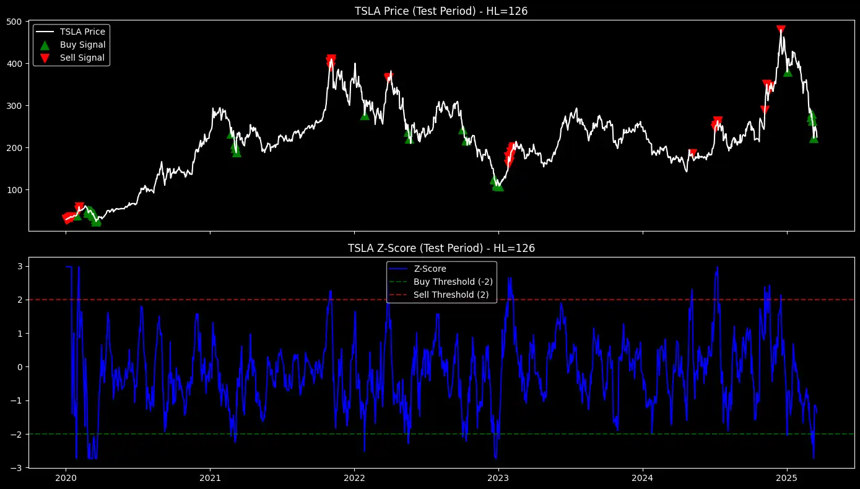
Task: Click the '100' price axis tick label
Action: tap(15, 190)
